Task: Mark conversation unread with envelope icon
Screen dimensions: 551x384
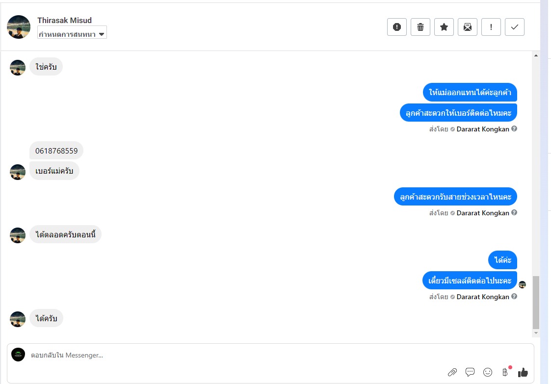Action: pos(468,27)
